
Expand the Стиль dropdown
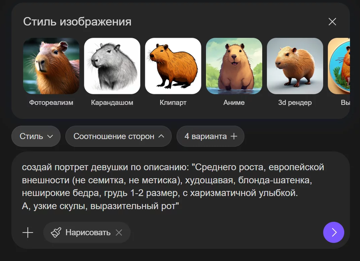pos(36,136)
